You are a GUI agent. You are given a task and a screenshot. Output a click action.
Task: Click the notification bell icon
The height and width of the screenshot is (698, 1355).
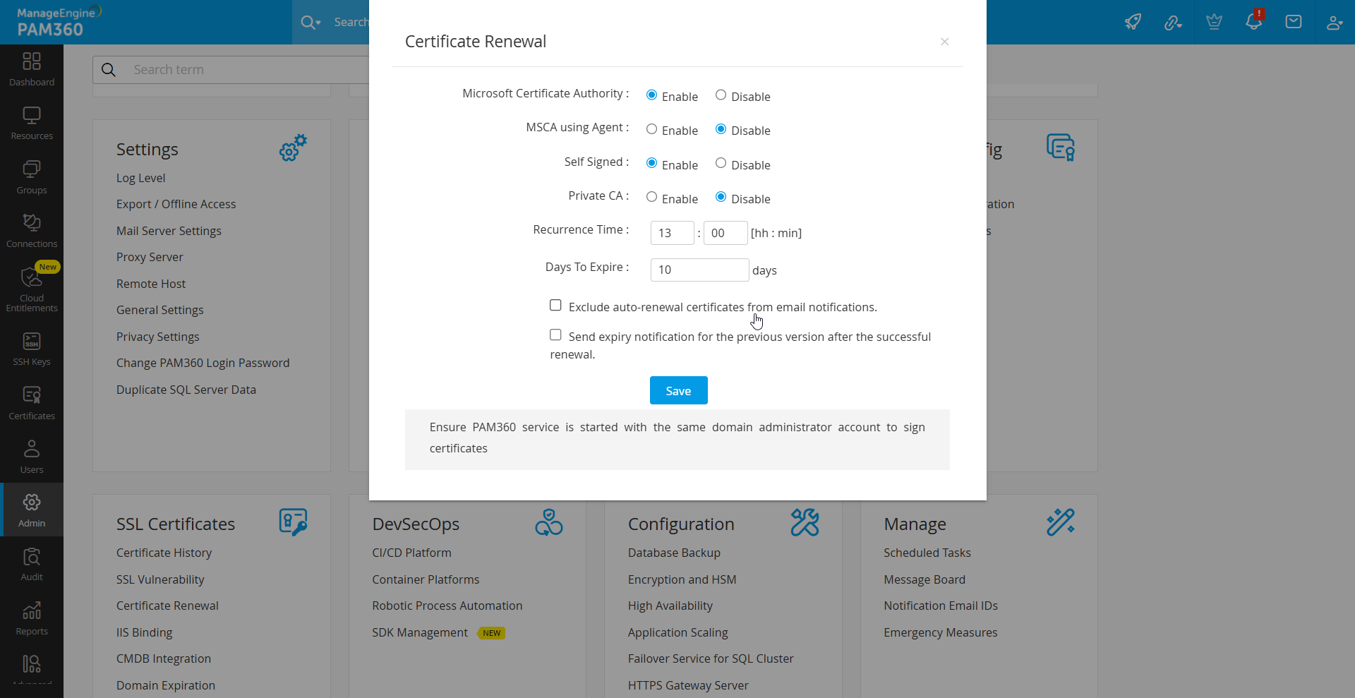[1253, 21]
